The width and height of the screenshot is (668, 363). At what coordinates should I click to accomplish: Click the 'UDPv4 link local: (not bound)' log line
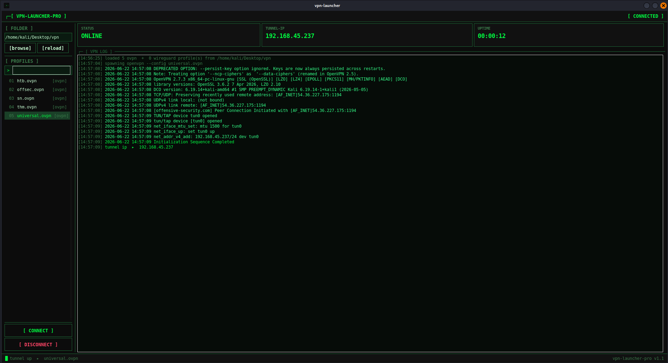click(151, 100)
